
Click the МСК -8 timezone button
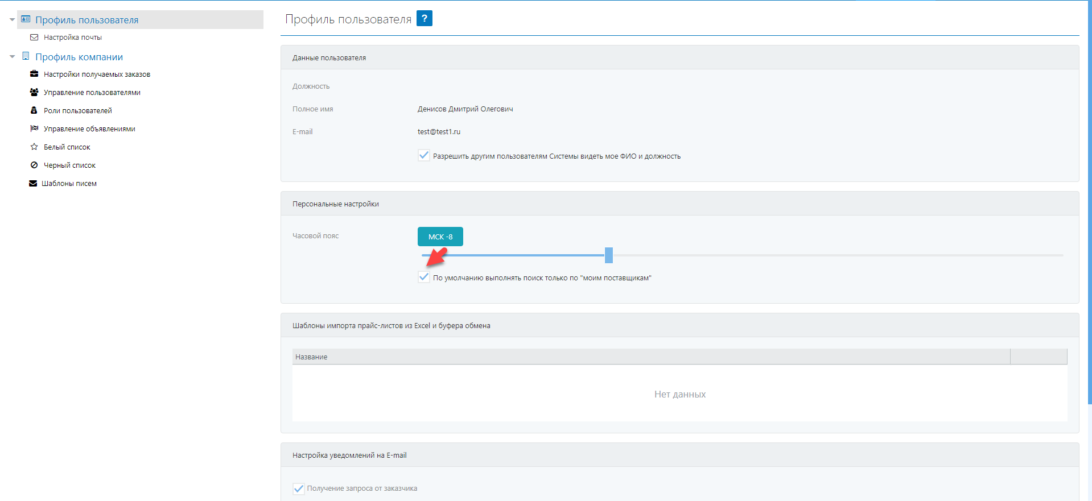coord(440,237)
